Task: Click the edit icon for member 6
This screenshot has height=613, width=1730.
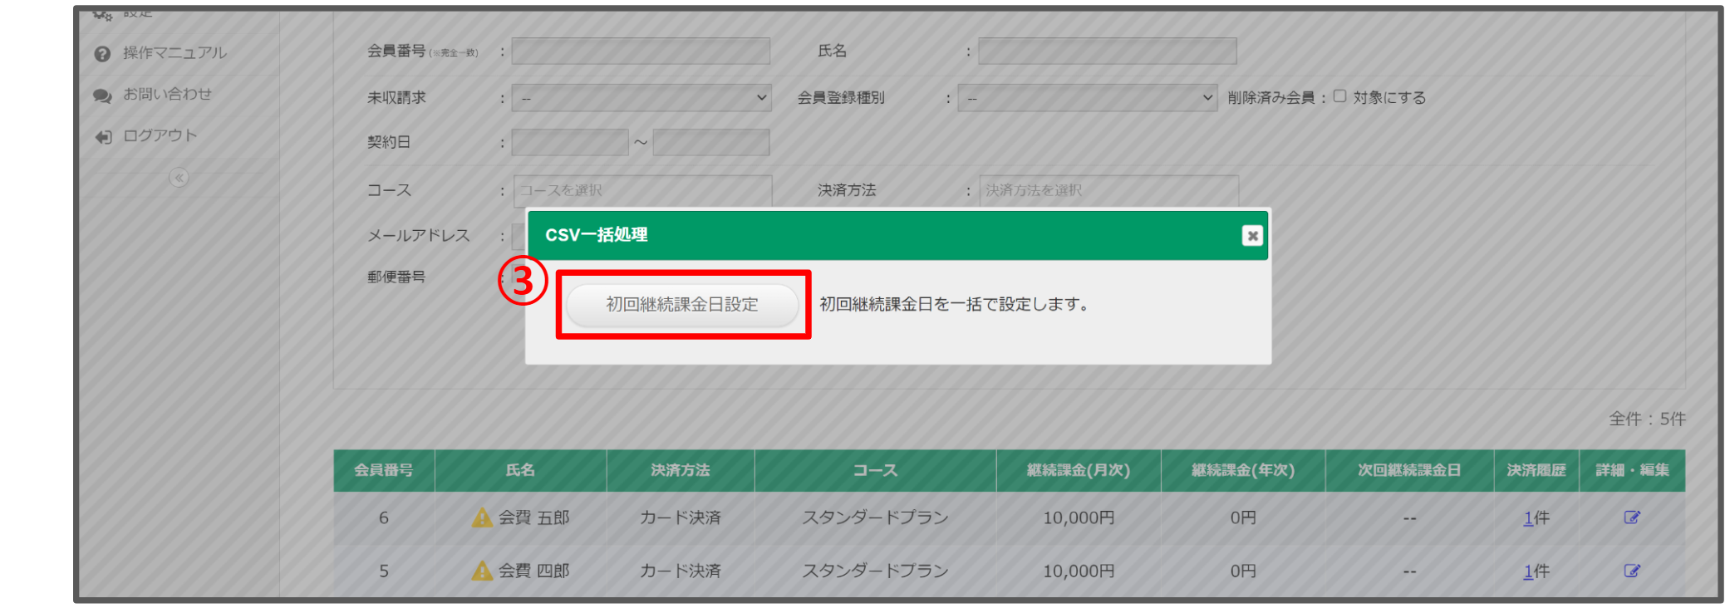Action: [x=1631, y=518]
